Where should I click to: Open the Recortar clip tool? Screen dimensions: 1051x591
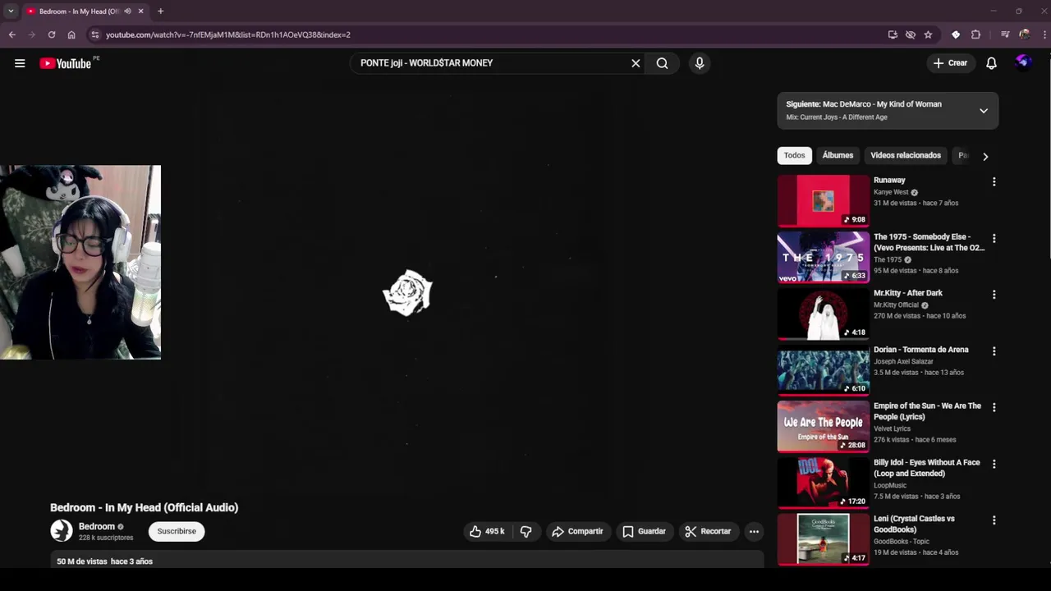coord(708,532)
